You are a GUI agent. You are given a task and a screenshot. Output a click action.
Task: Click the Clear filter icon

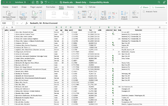95,12
